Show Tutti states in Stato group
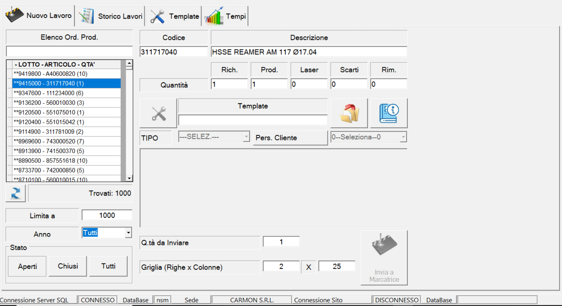The width and height of the screenshot is (562, 306). coord(108,266)
